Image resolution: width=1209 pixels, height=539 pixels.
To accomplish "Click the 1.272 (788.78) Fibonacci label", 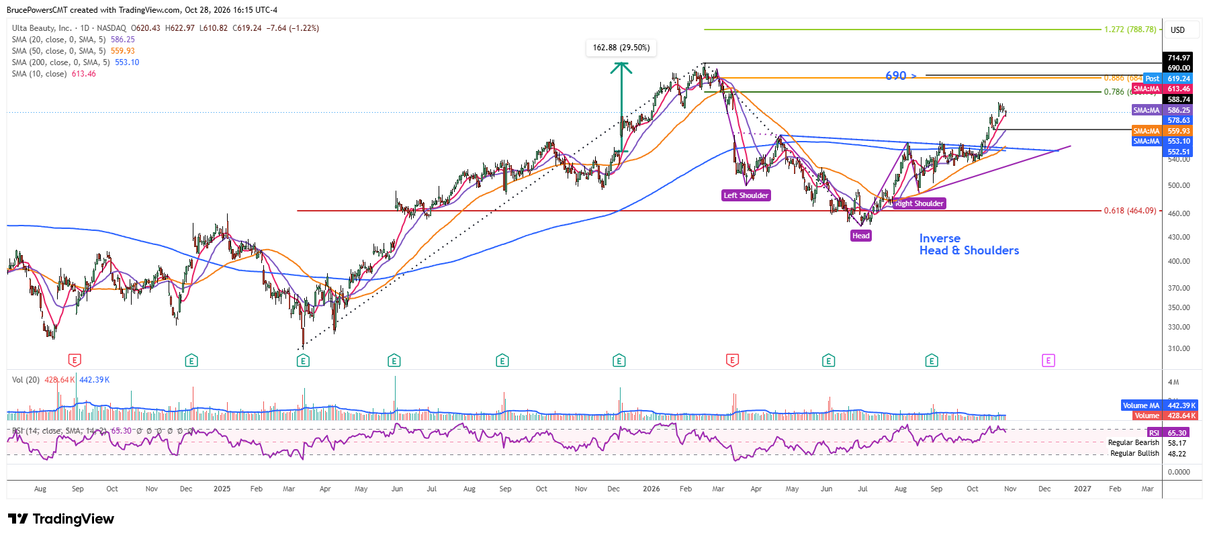I will click(x=1130, y=30).
